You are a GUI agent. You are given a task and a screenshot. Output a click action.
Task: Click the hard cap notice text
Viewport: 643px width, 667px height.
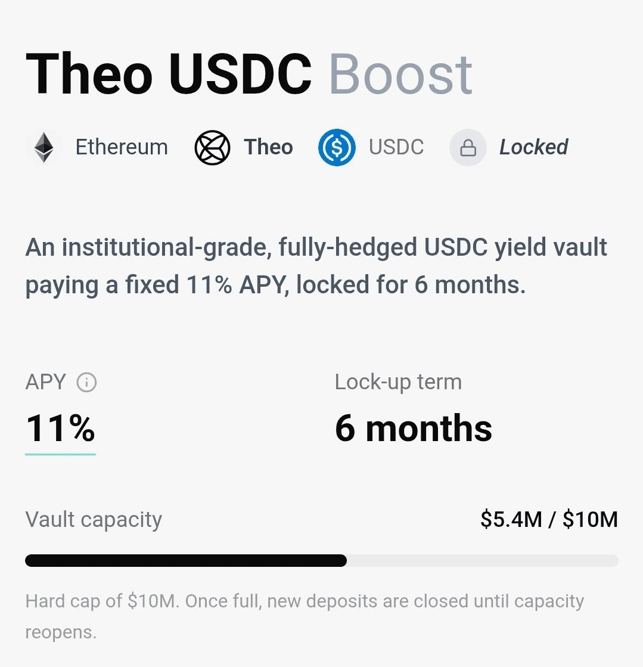pos(305,616)
